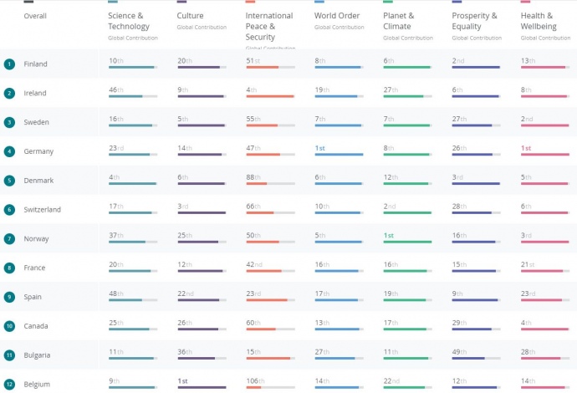Click the rank 1 badge beside Finland
Screen dimensions: 577x393
pyautogui.click(x=9, y=64)
